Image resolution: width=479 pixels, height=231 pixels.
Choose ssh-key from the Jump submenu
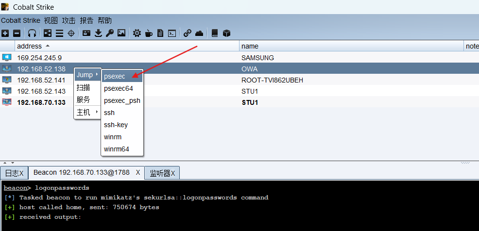pyautogui.click(x=122, y=125)
